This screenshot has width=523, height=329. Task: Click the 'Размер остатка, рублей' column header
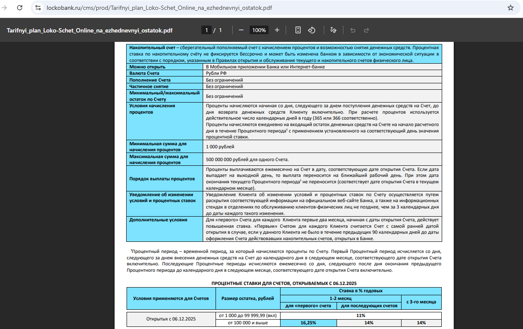point(248,298)
